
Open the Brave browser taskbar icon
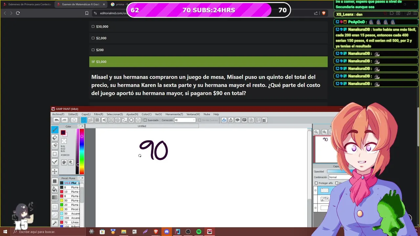(x=156, y=232)
